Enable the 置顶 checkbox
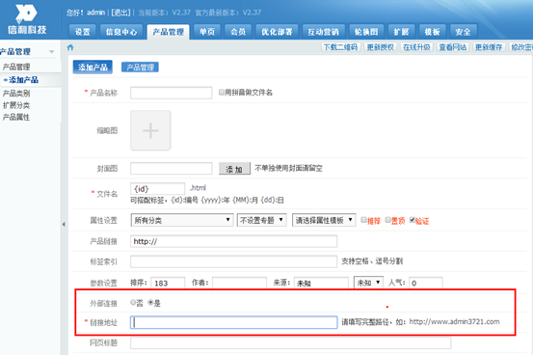Screen dimensions: 533x355 pos(387,220)
